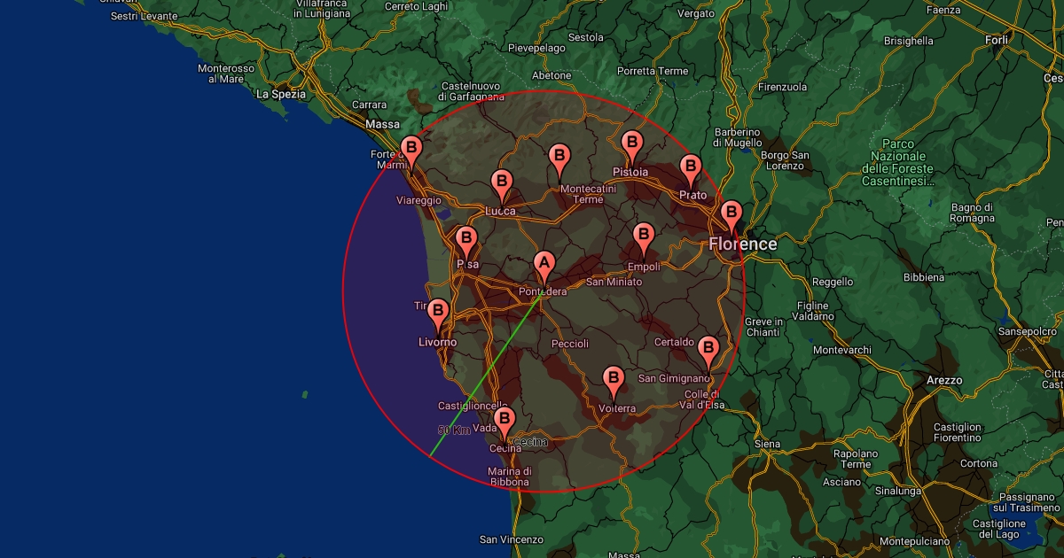Click the La Spezia city label

point(280,94)
